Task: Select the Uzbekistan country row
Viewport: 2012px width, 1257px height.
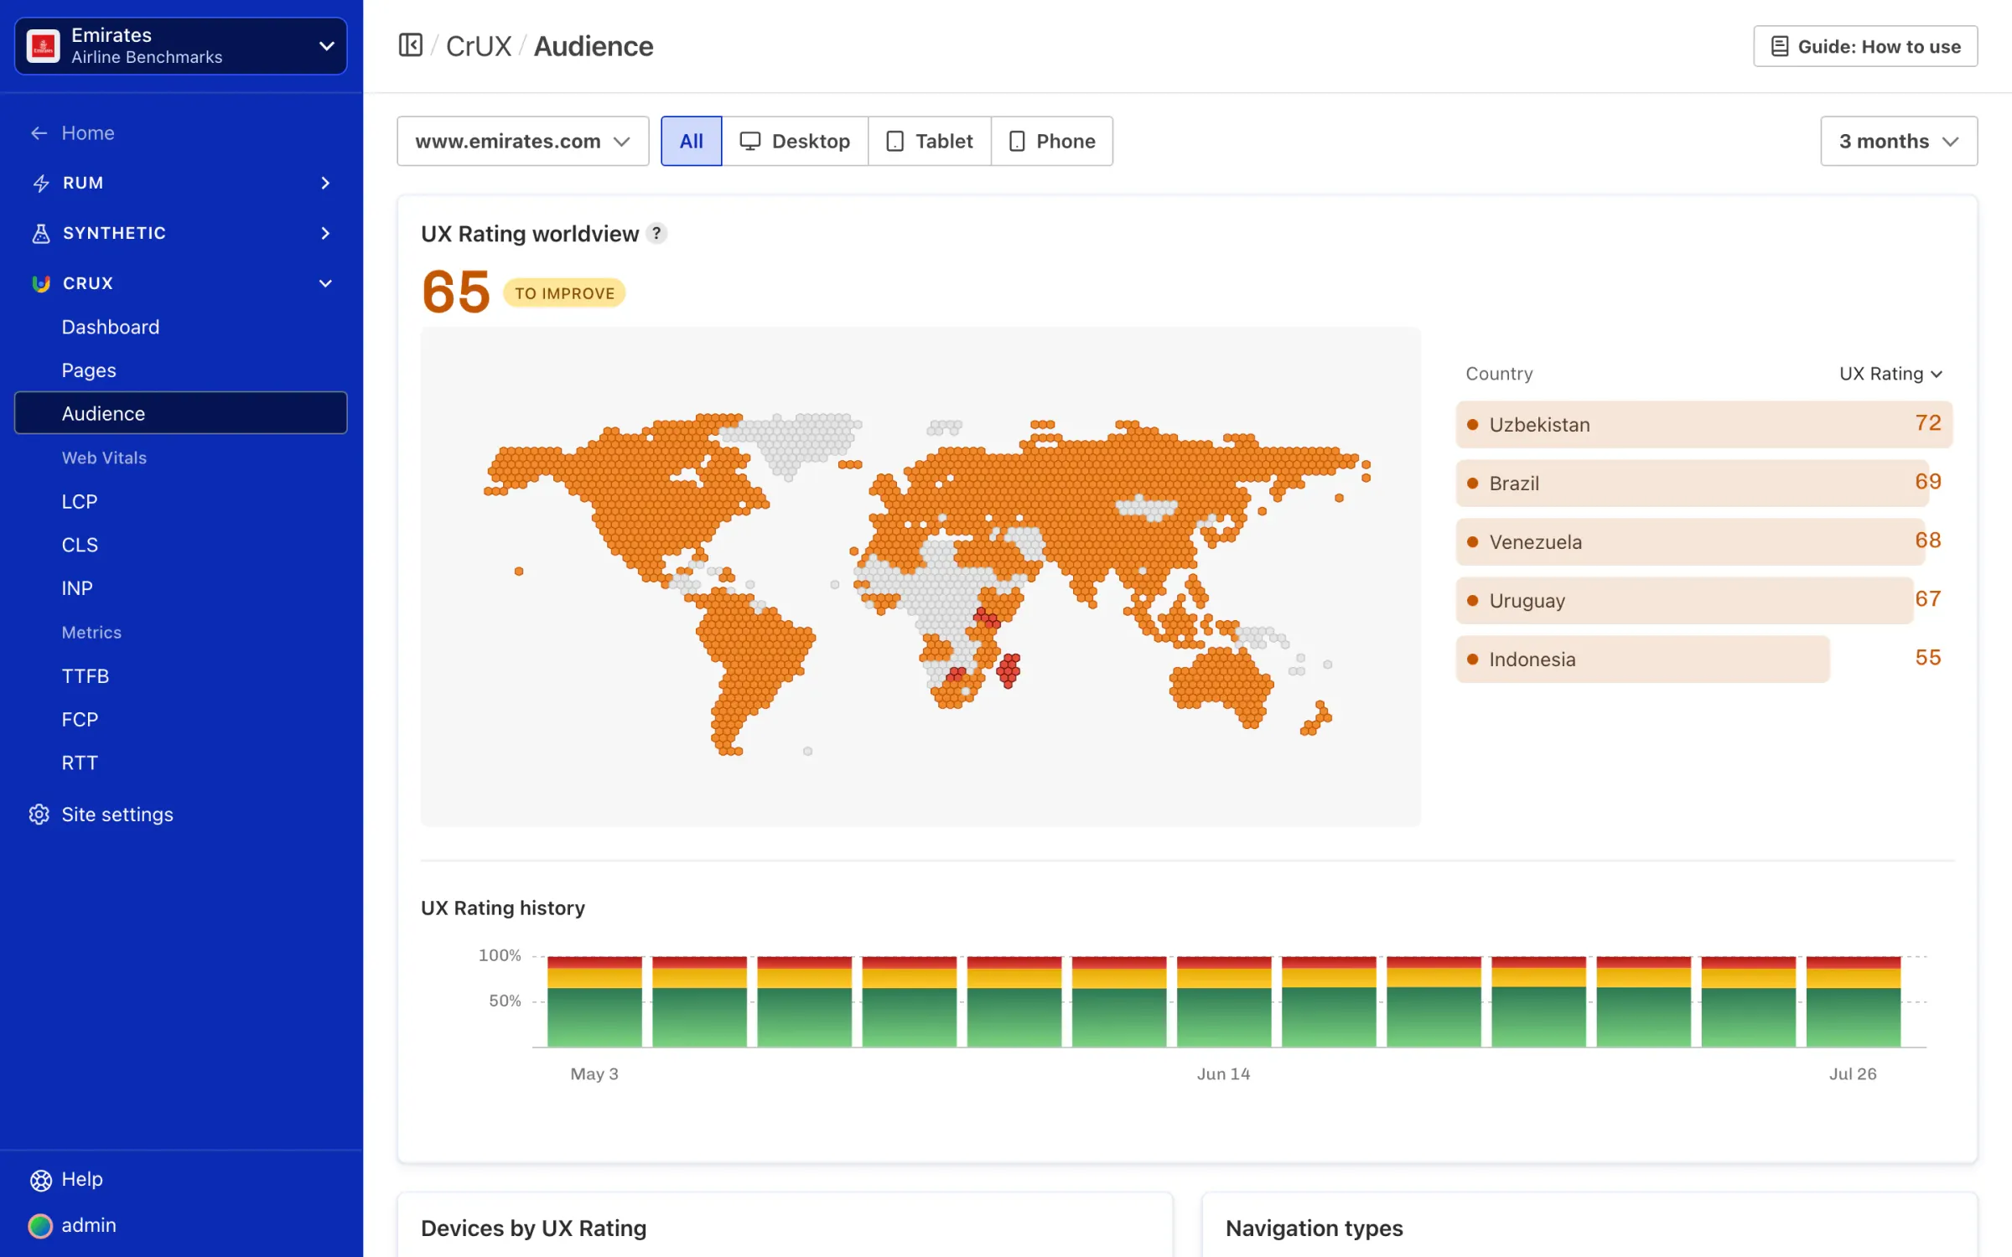Action: (1704, 424)
